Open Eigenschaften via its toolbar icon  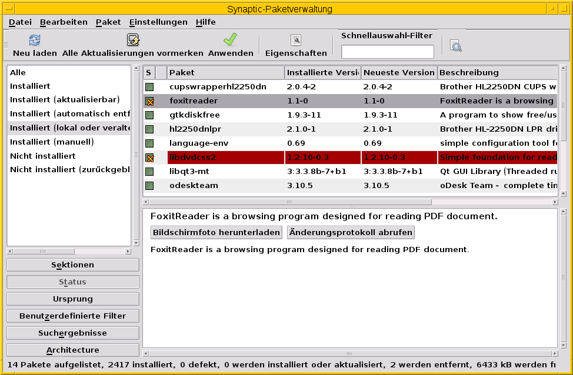(296, 39)
